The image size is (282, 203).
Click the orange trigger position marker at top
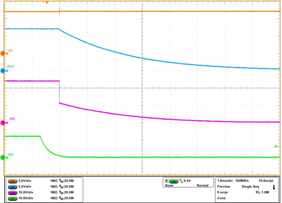coord(47,2)
